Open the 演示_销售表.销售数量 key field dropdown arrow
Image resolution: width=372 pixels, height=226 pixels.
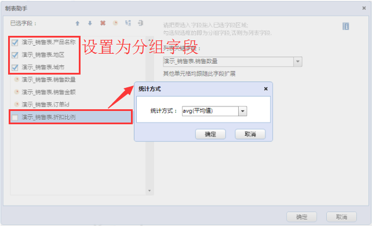tap(298, 62)
